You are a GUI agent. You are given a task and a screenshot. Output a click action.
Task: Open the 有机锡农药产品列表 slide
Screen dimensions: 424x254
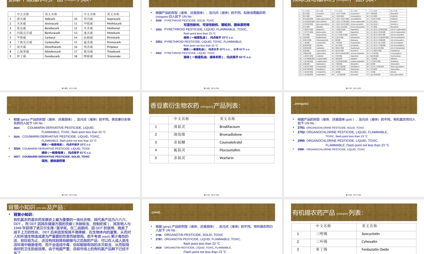[354, 229]
